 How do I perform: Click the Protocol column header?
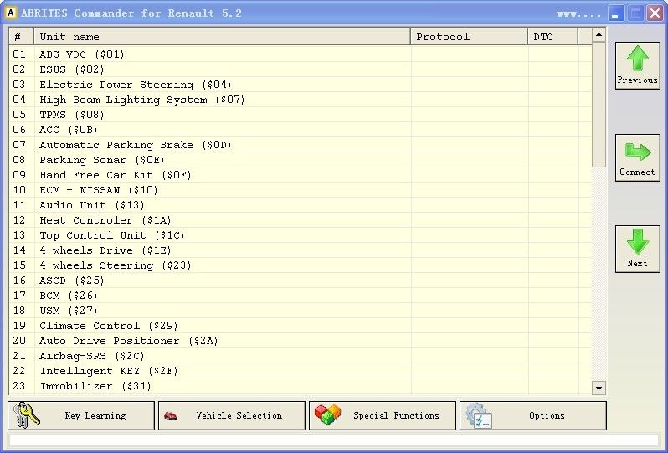(x=469, y=37)
